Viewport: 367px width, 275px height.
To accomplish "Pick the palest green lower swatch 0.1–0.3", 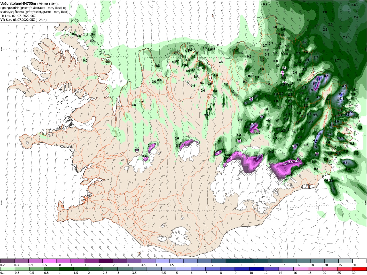I will tap(7, 269).
